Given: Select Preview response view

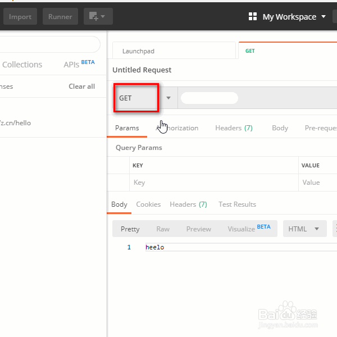Looking at the screenshot, I should pyautogui.click(x=199, y=229).
